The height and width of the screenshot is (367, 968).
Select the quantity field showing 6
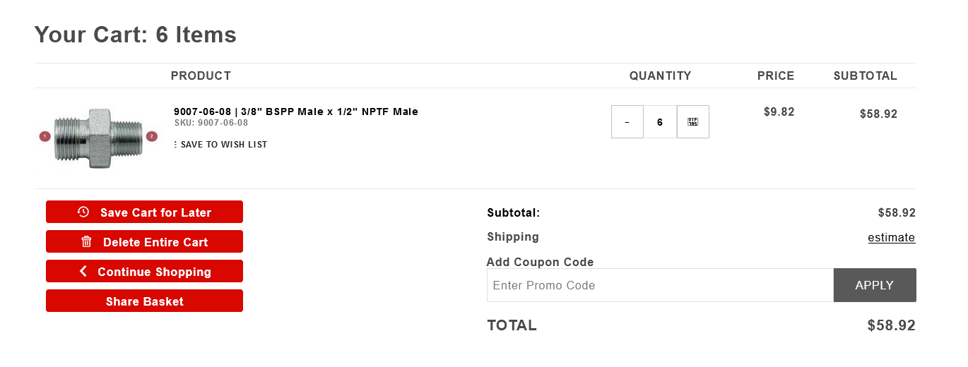point(660,122)
